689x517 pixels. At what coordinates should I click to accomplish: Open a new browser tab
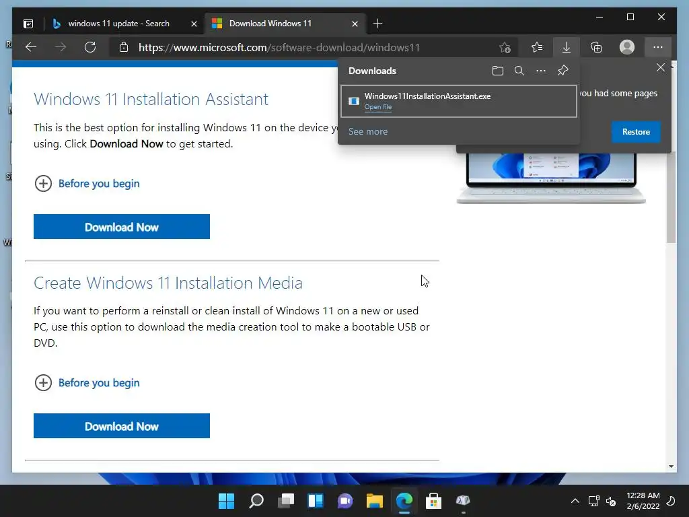tap(377, 24)
